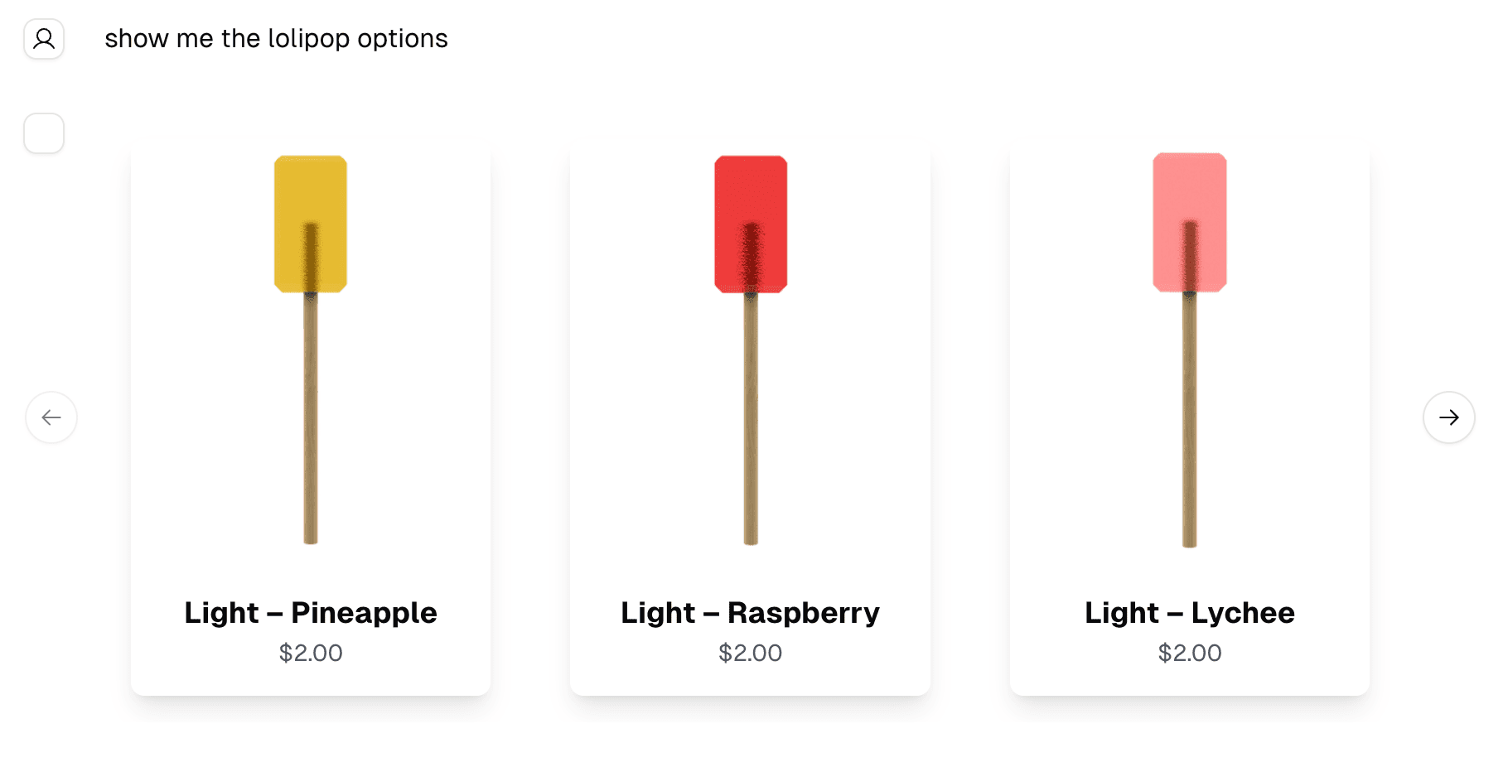Choose the Raspberry product card
This screenshot has width=1508, height=767.
[751, 418]
